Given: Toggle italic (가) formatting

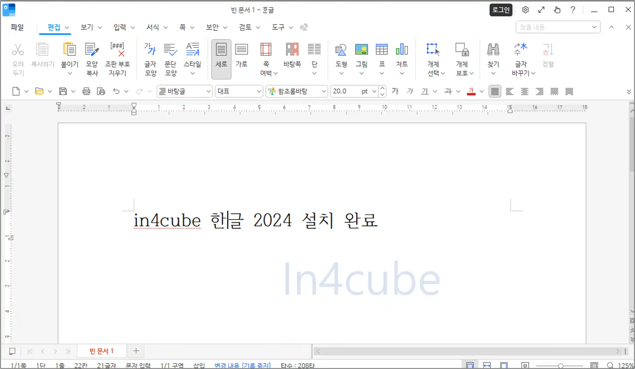Looking at the screenshot, I should (410, 91).
